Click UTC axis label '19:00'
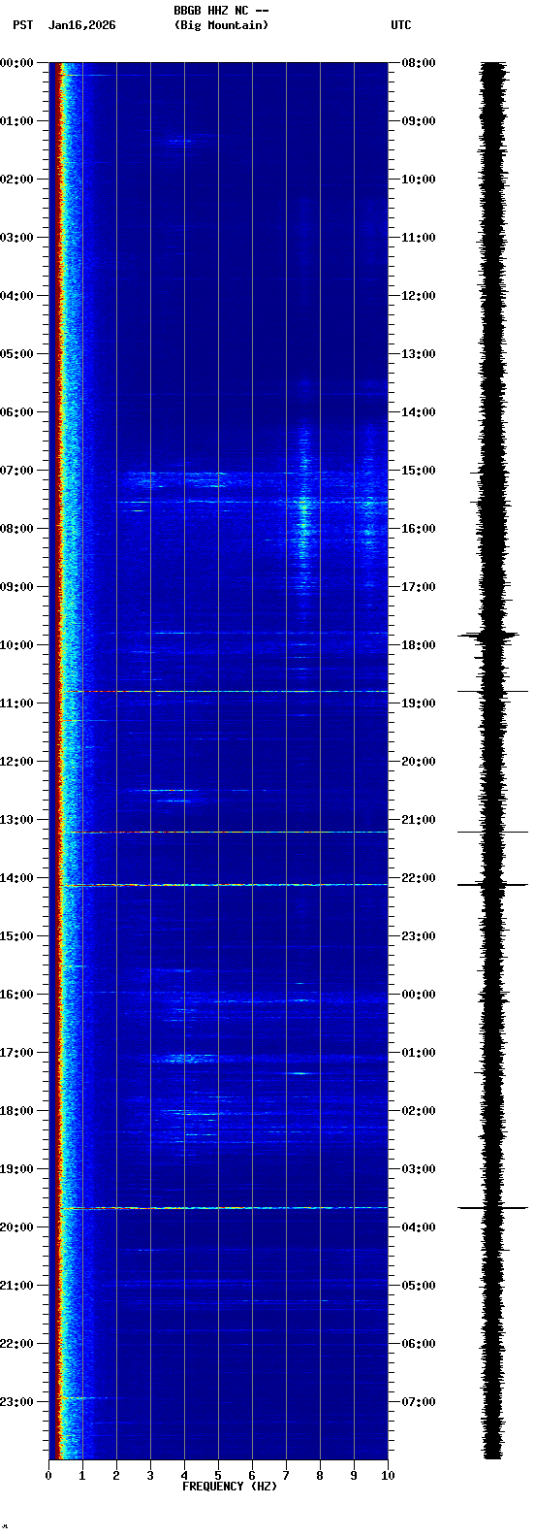 click(419, 703)
